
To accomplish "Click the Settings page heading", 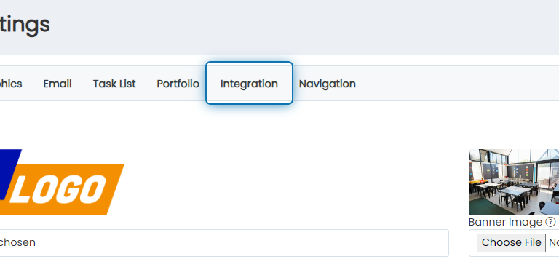I will pos(25,25).
